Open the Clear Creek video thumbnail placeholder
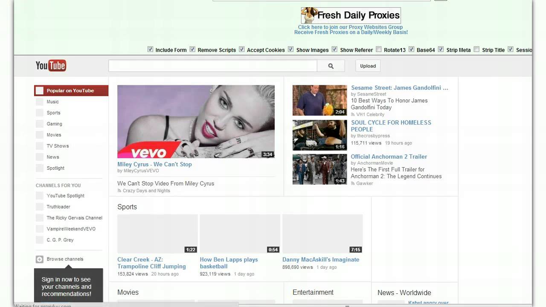The height and width of the screenshot is (307, 546). tap(157, 234)
